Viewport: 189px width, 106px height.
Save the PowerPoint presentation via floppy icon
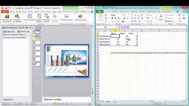(6, 8)
